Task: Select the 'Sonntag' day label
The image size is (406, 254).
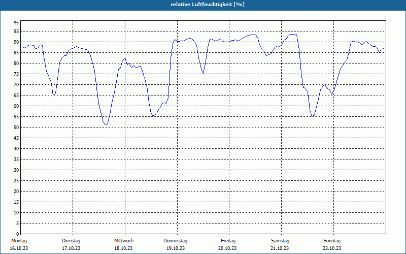Action: (332, 241)
